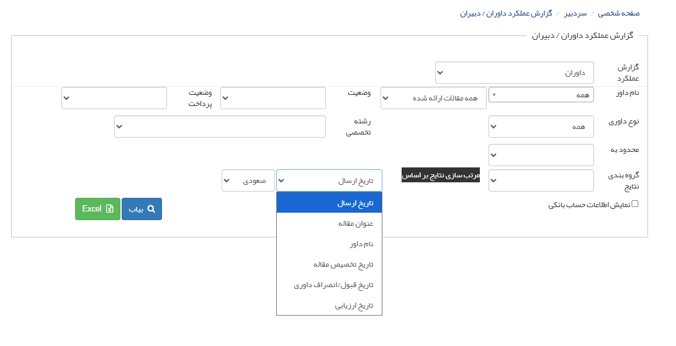
Task: Go to صفحه شخصی breadcrumb link
Action: click(x=618, y=13)
